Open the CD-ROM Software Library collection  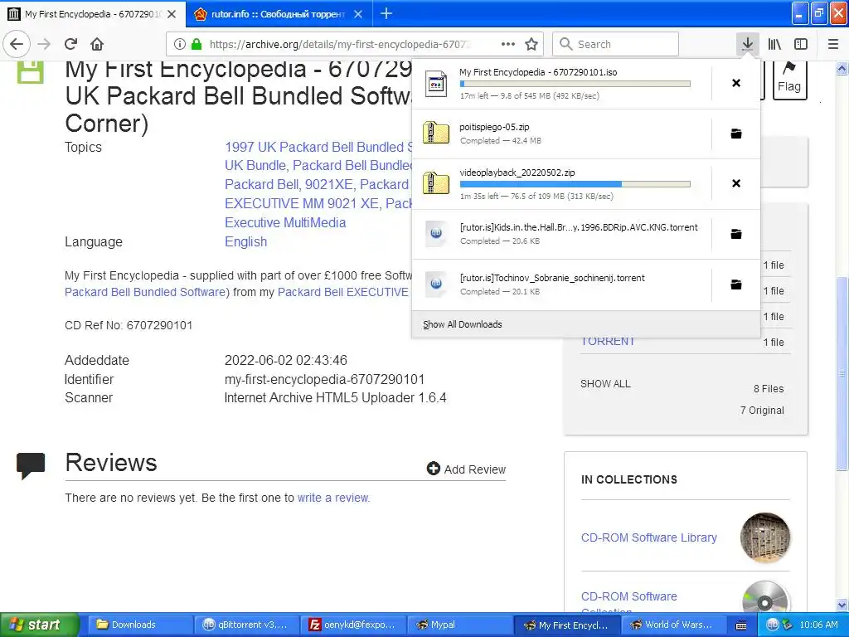[x=648, y=537]
